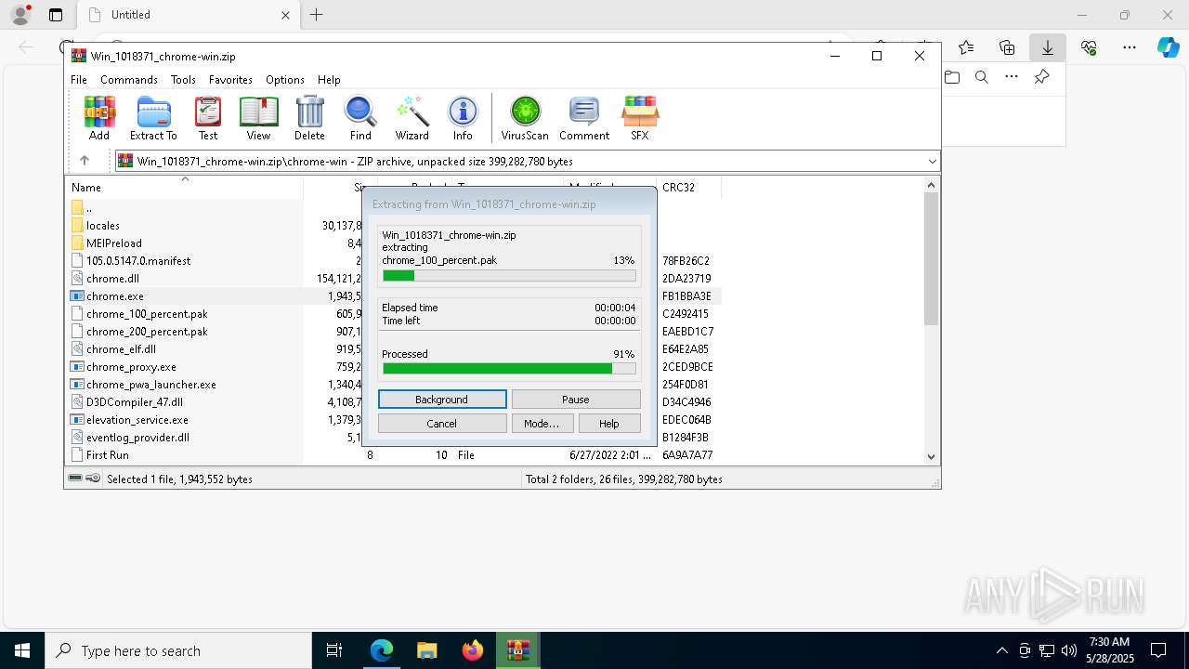
Task: Select the chrome.exe file
Action: [115, 296]
